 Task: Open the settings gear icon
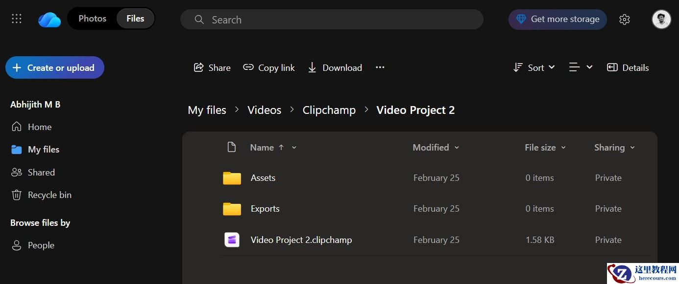(624, 20)
